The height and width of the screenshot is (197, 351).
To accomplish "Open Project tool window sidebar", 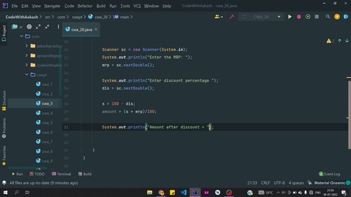I will [4, 33].
